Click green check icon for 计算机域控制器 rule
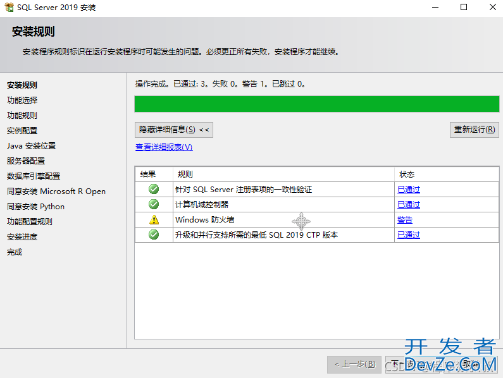 pyautogui.click(x=154, y=204)
